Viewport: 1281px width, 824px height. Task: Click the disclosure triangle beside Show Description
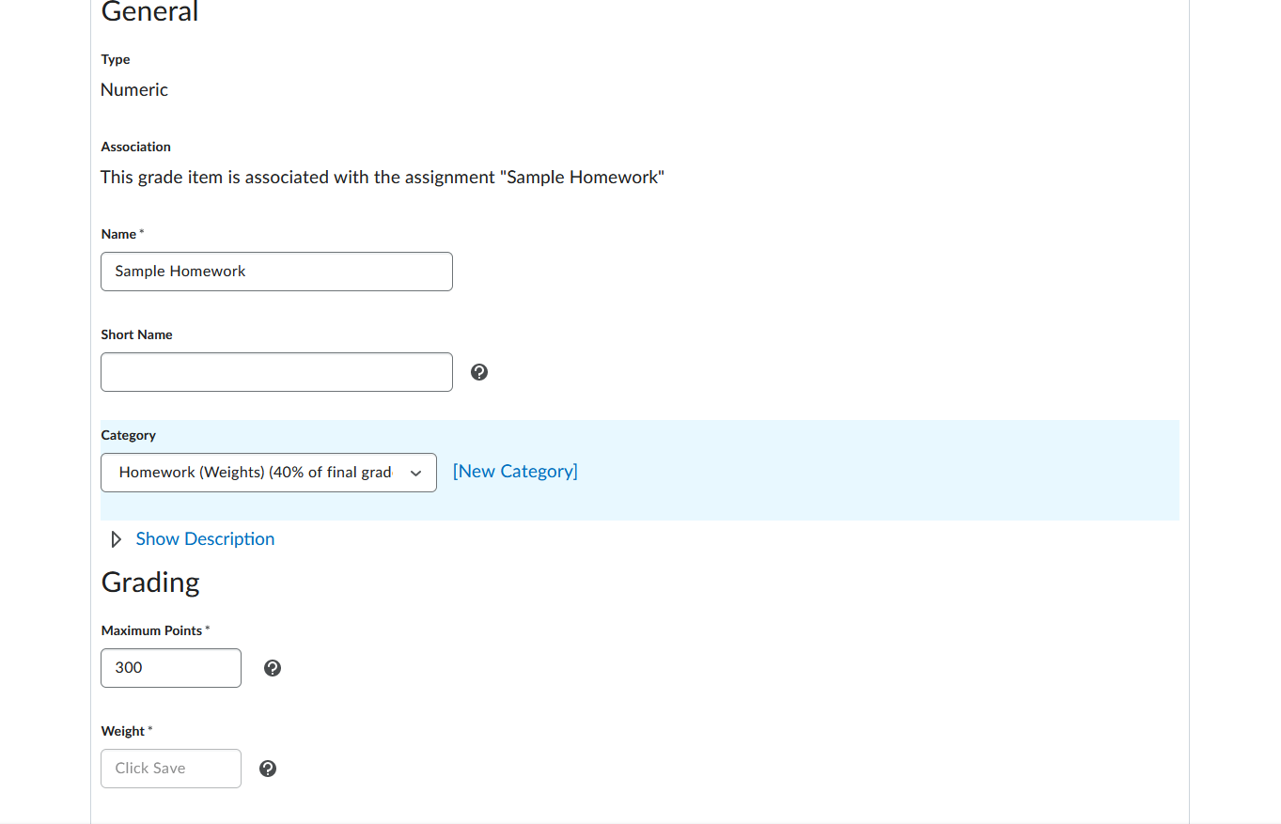116,538
